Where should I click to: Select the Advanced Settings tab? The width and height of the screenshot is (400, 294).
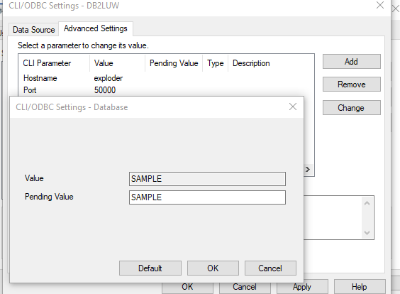(x=96, y=28)
